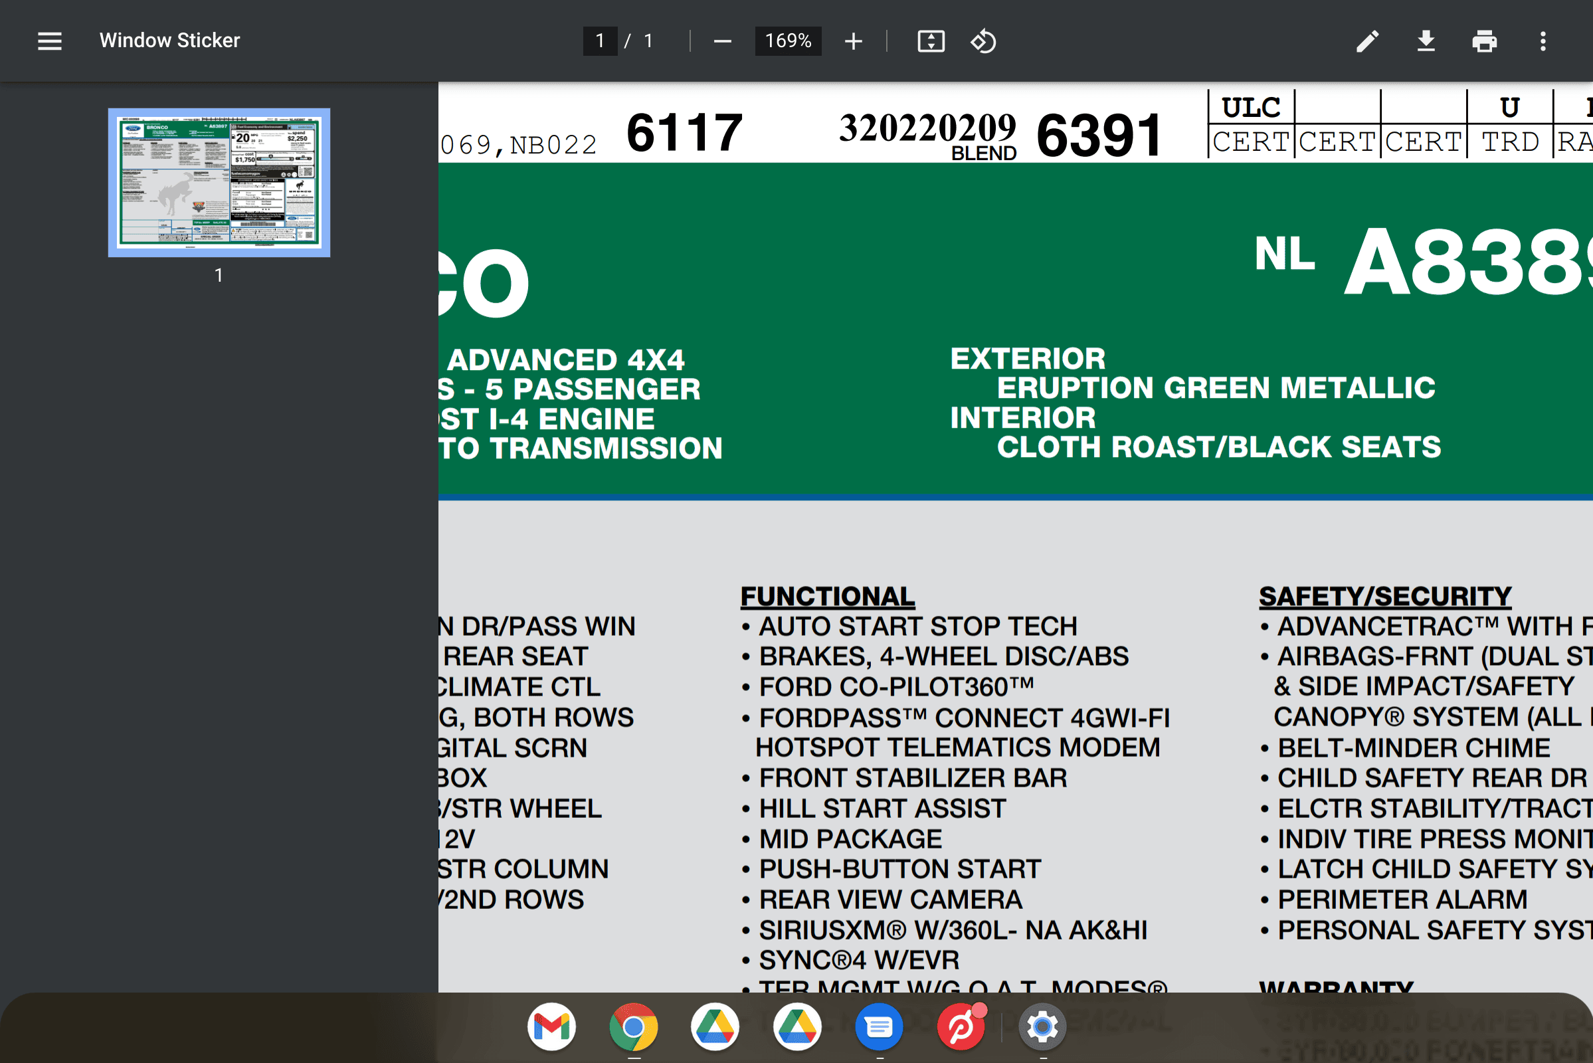Click the 'AUTO START STOP TECH' line
The image size is (1593, 1063).
(918, 627)
